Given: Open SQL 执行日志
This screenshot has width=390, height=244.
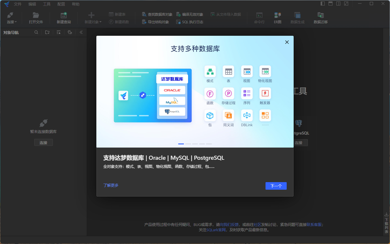Looking at the screenshot, I should tap(189, 22).
